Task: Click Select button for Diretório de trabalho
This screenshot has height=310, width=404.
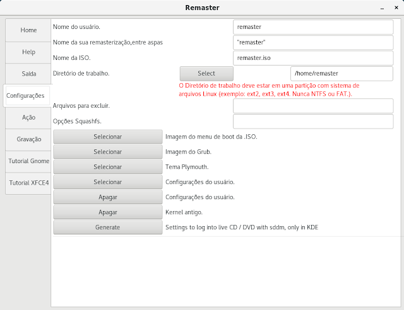Action: [206, 74]
